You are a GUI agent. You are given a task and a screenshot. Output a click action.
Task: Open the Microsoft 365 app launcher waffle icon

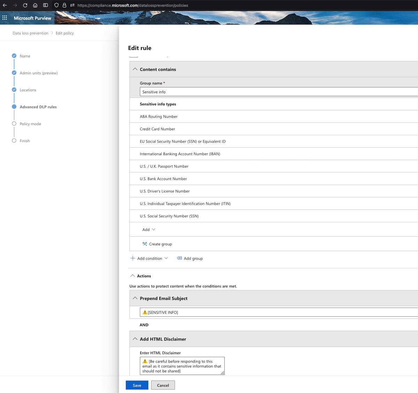(5, 17)
